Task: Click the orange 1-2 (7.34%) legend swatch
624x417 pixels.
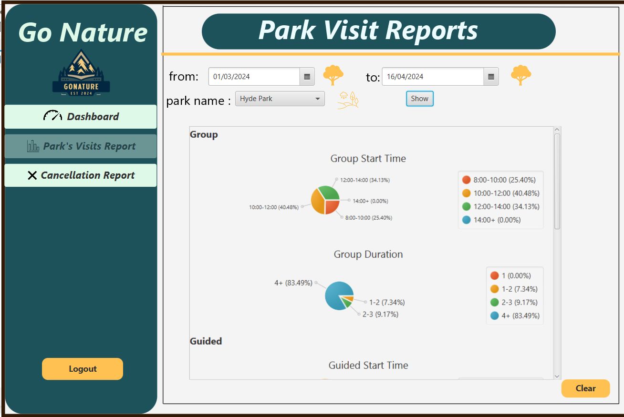Action: (x=495, y=289)
